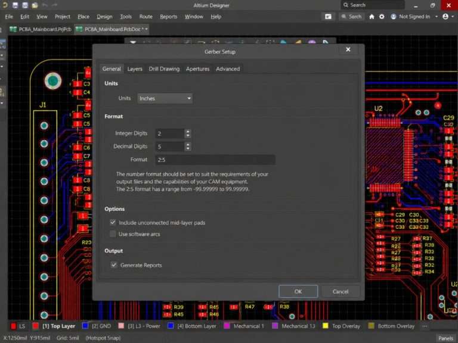Close the Gerber Setup dialog with X
This screenshot has height=343, width=458.
pos(348,49)
